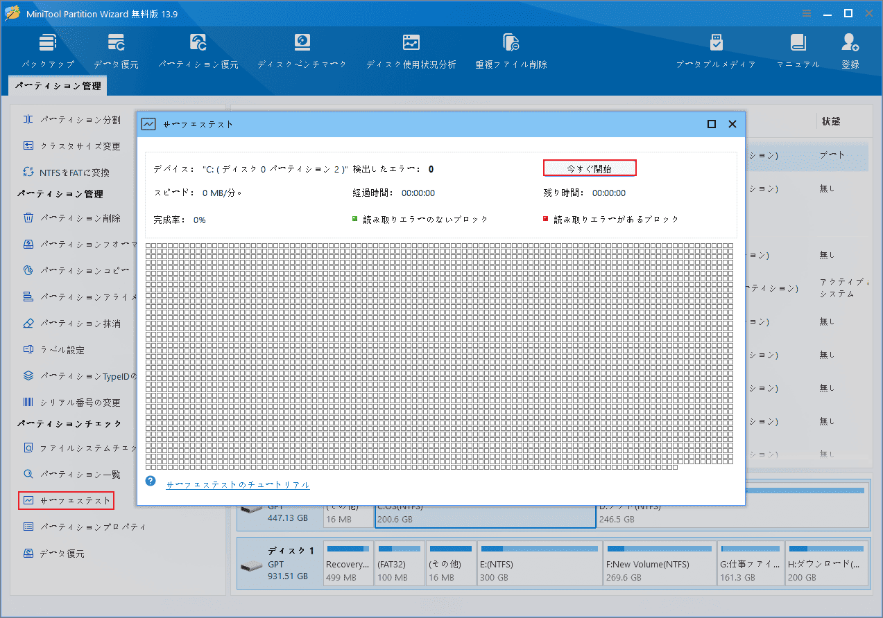Close the サーフェステスト dialog
This screenshot has width=883, height=618.
[732, 124]
